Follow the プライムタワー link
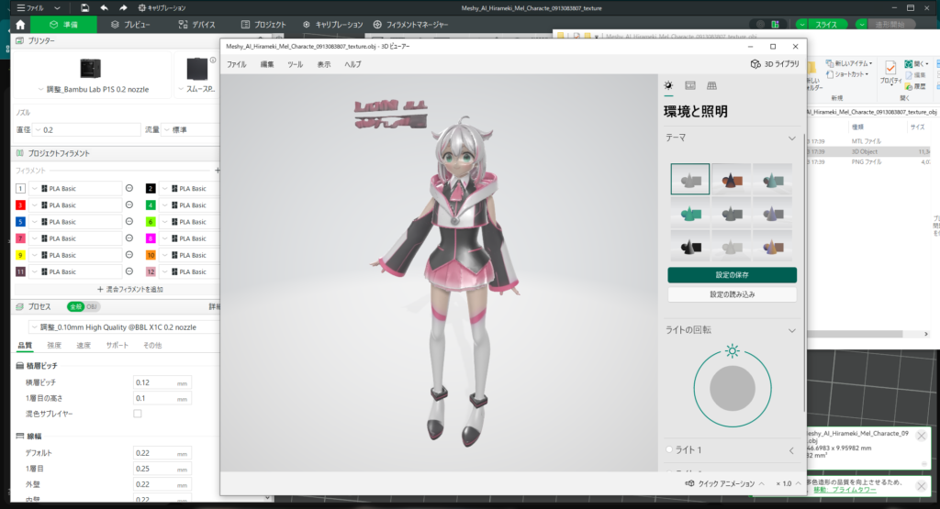This screenshot has width=940, height=509. (x=845, y=490)
